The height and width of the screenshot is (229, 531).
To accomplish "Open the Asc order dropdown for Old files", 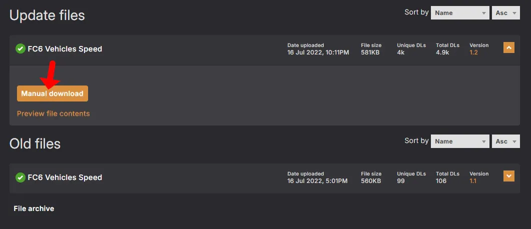I will pyautogui.click(x=505, y=141).
